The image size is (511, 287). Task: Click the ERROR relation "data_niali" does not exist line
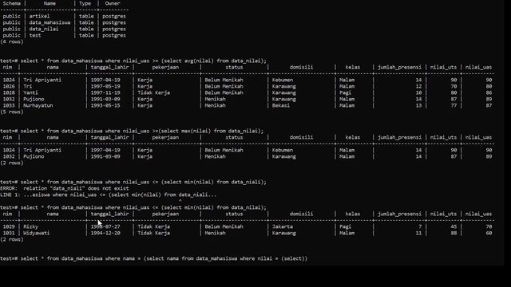(65, 188)
